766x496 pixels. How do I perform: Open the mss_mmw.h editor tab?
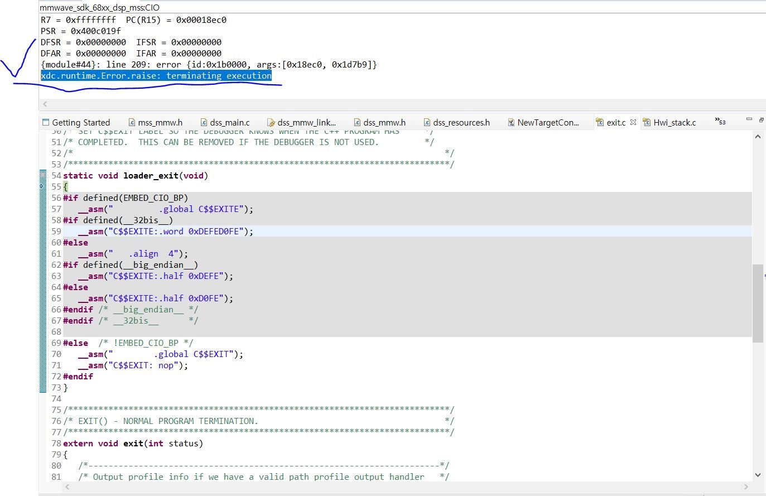(x=155, y=122)
